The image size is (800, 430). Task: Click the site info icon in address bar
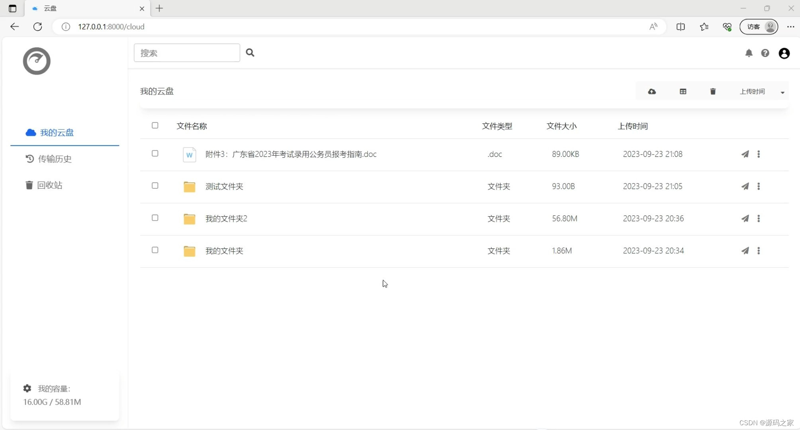pyautogui.click(x=66, y=27)
